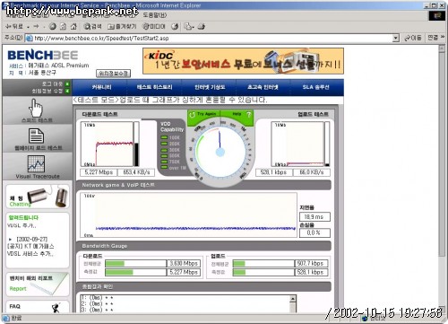Go back with the 뒤로 toolbar button
The width and height of the screenshot is (448, 324).
13,27
